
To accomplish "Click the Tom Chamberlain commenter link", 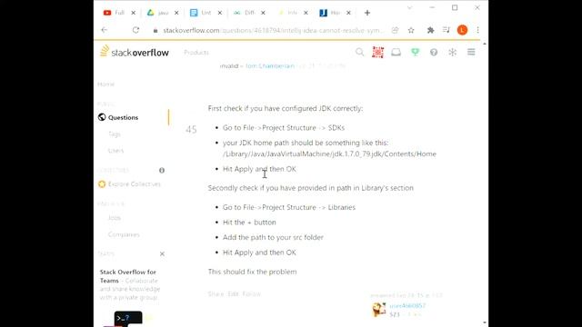I will click(270, 66).
